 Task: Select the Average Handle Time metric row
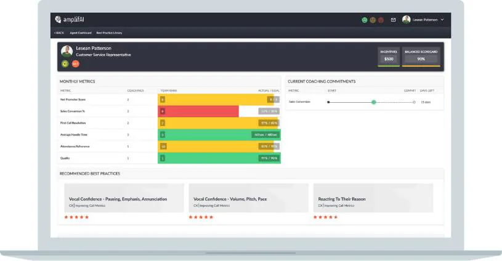click(x=169, y=135)
